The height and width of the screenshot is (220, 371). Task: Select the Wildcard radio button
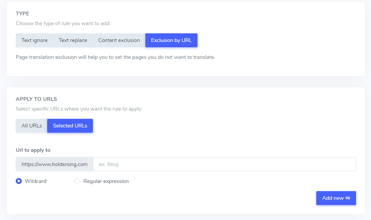[x=19, y=181]
